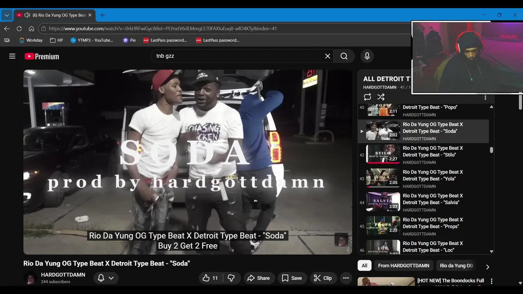Select the Rio da Yung OG chip
Viewport: 523px width, 294px height.
(x=456, y=265)
